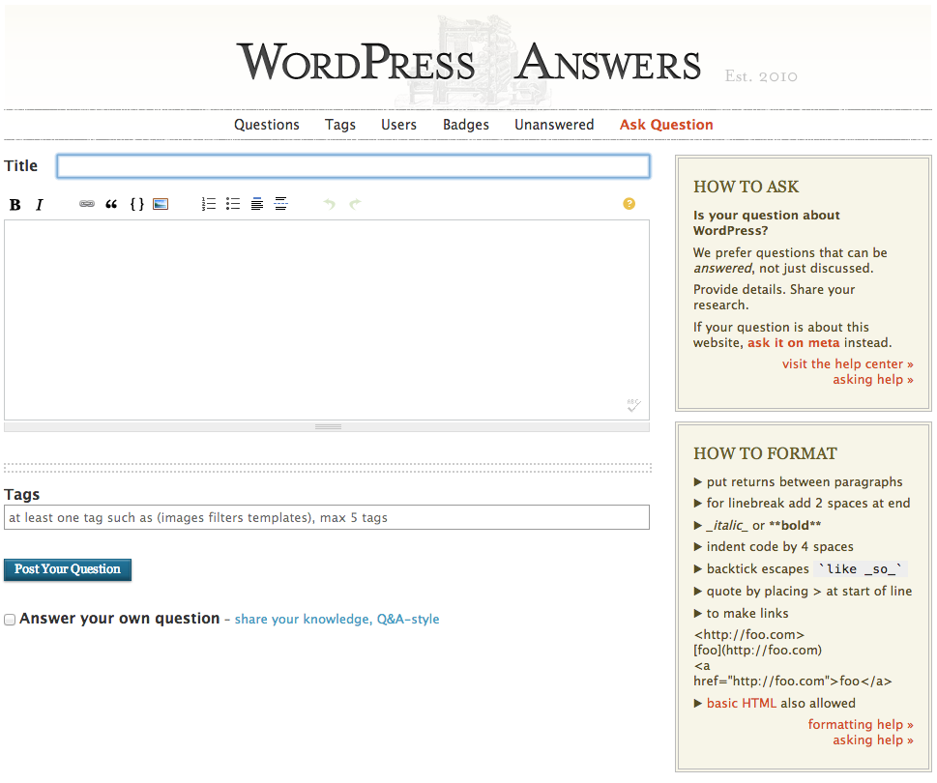Expand indent code by 4 spaces tip
Screen dimensions: 937x783
tap(774, 547)
